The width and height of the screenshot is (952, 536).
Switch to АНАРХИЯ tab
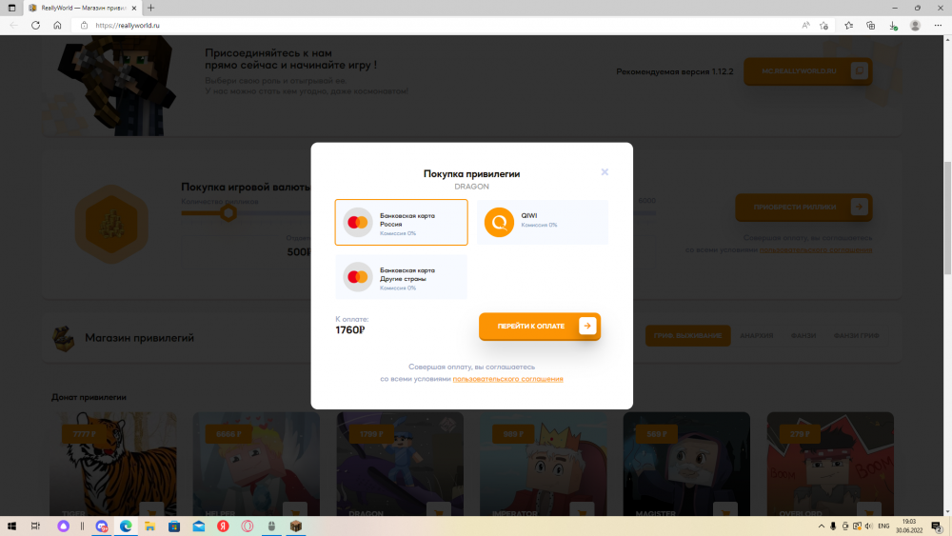(757, 336)
